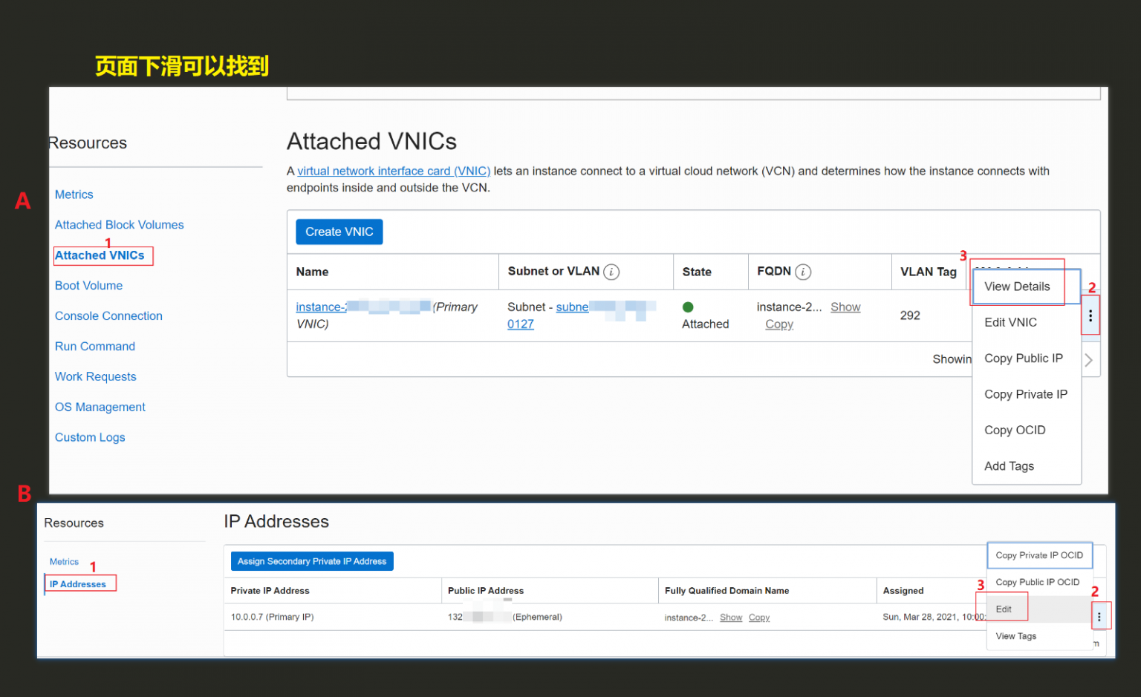This screenshot has width=1141, height=697.
Task: Select Copy Private IP menu entry
Action: 1026,394
